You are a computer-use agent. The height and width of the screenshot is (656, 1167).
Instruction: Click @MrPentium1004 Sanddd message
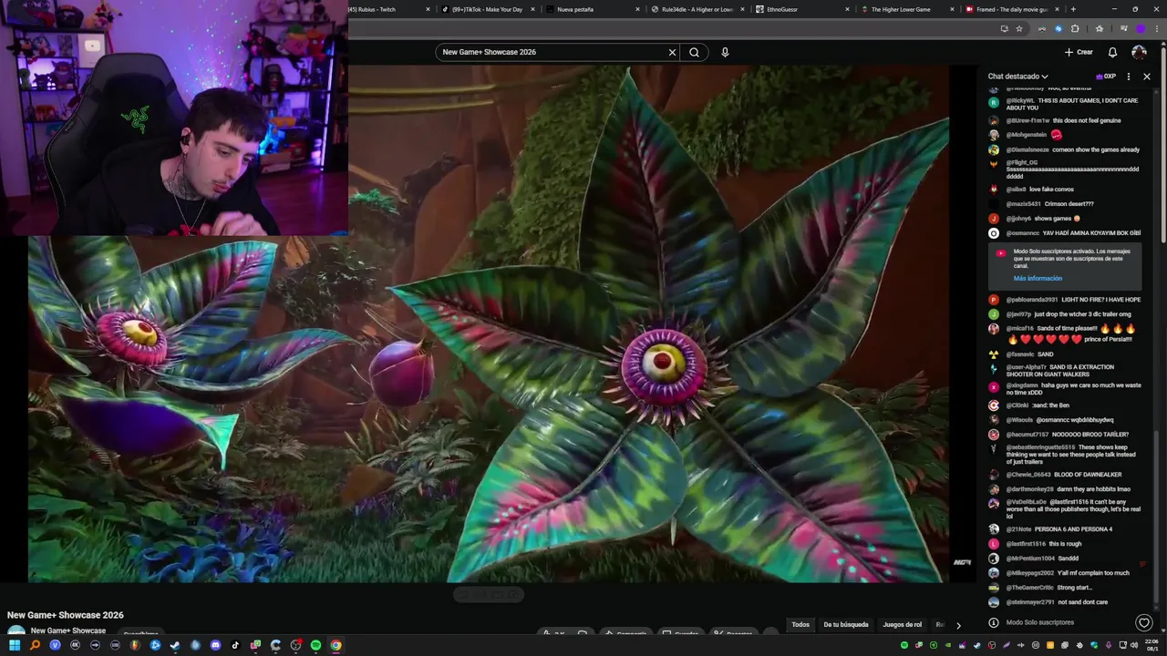pos(1042,559)
